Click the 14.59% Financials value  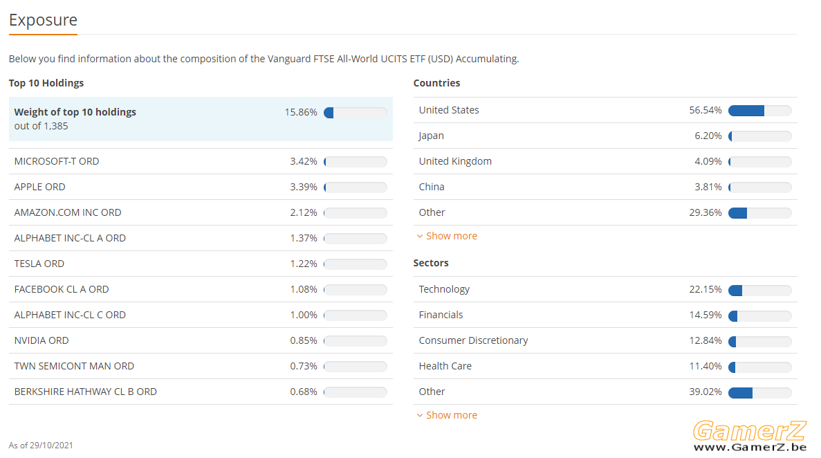click(x=705, y=315)
